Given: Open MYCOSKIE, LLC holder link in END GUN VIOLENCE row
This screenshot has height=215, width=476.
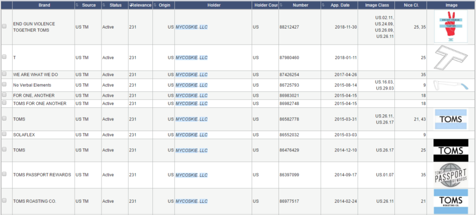Looking at the screenshot, I should pos(192,27).
